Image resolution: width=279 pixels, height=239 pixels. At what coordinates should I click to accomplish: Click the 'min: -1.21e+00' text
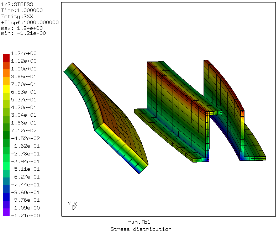(23, 33)
